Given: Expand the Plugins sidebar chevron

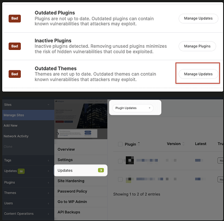Looking at the screenshot, I should coord(49,183).
